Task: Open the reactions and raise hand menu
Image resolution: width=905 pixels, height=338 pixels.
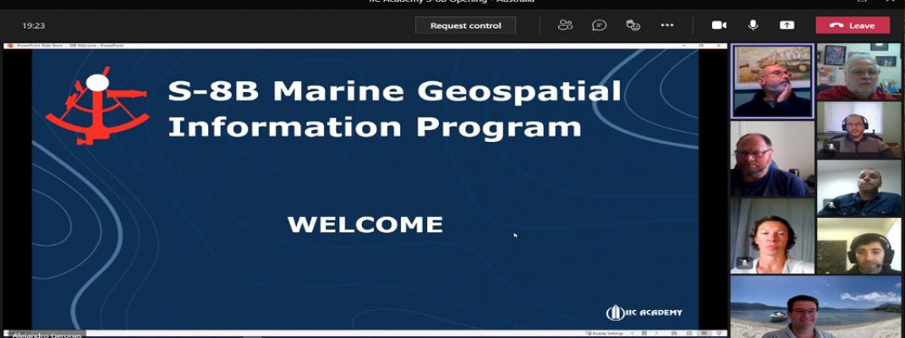Action: (x=633, y=25)
